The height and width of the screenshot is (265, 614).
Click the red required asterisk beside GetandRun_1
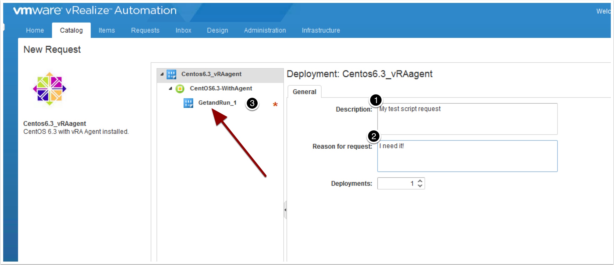[275, 104]
